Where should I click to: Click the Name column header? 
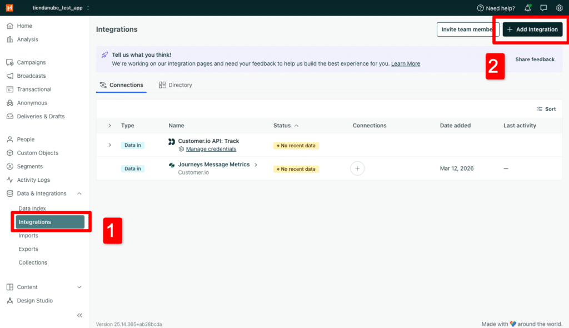click(x=176, y=125)
